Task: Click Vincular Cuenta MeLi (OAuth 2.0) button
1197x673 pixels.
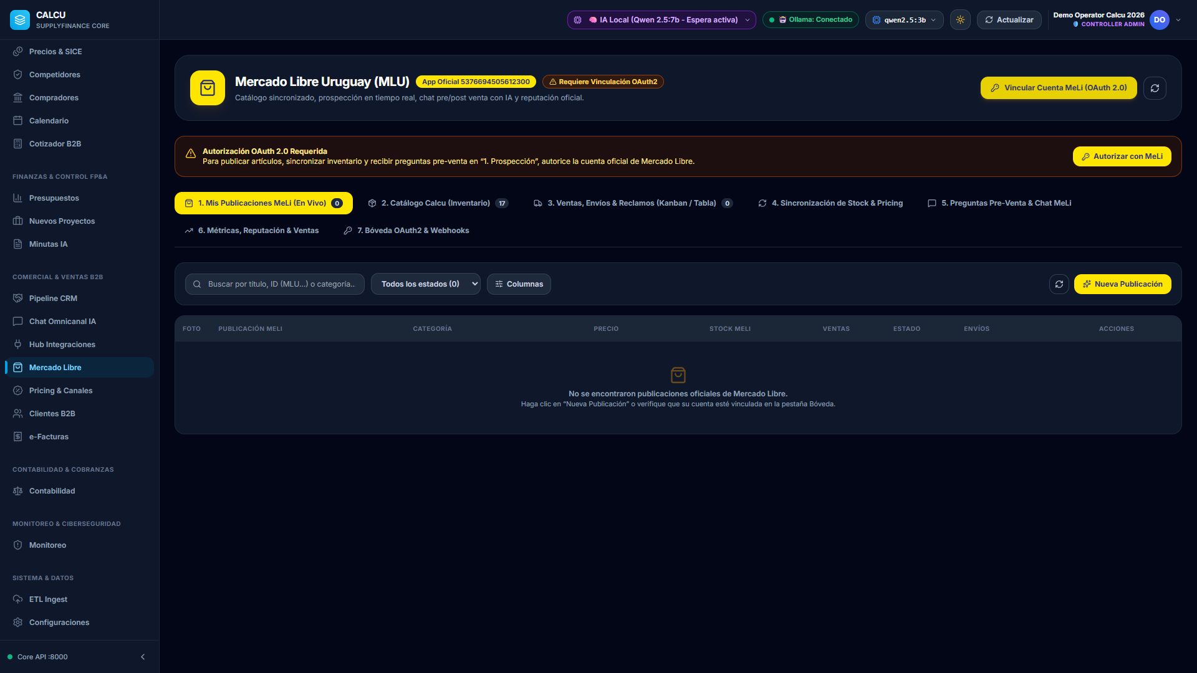Action: [x=1059, y=88]
